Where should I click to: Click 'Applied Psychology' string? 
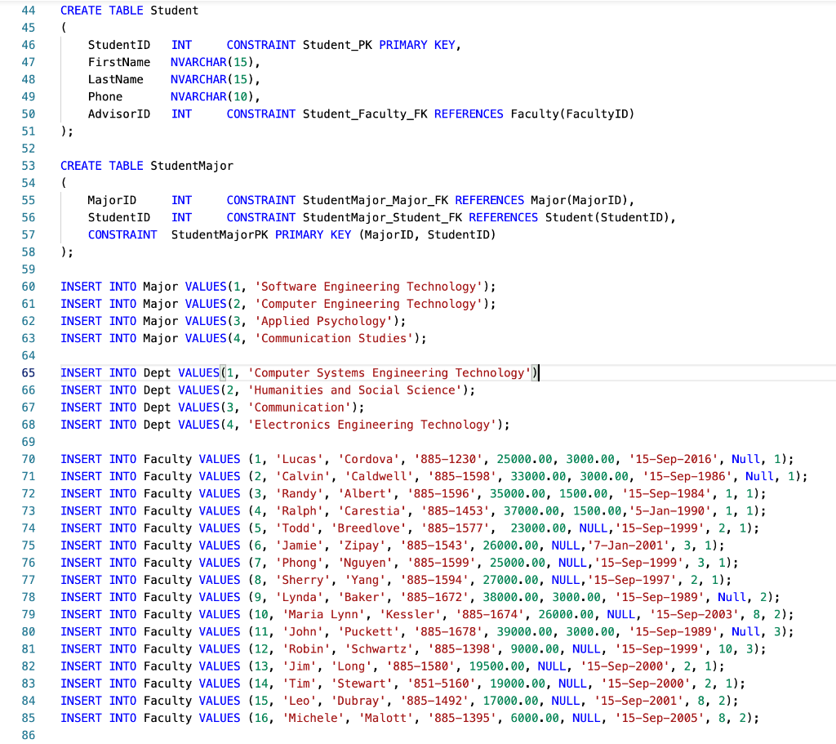pyautogui.click(x=323, y=322)
